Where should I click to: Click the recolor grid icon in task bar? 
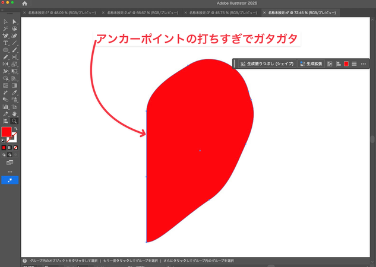[x=330, y=63]
